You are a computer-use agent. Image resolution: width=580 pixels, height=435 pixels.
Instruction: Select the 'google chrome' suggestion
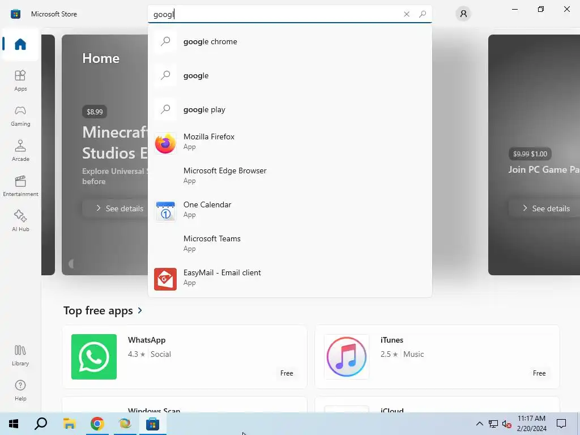pyautogui.click(x=289, y=41)
